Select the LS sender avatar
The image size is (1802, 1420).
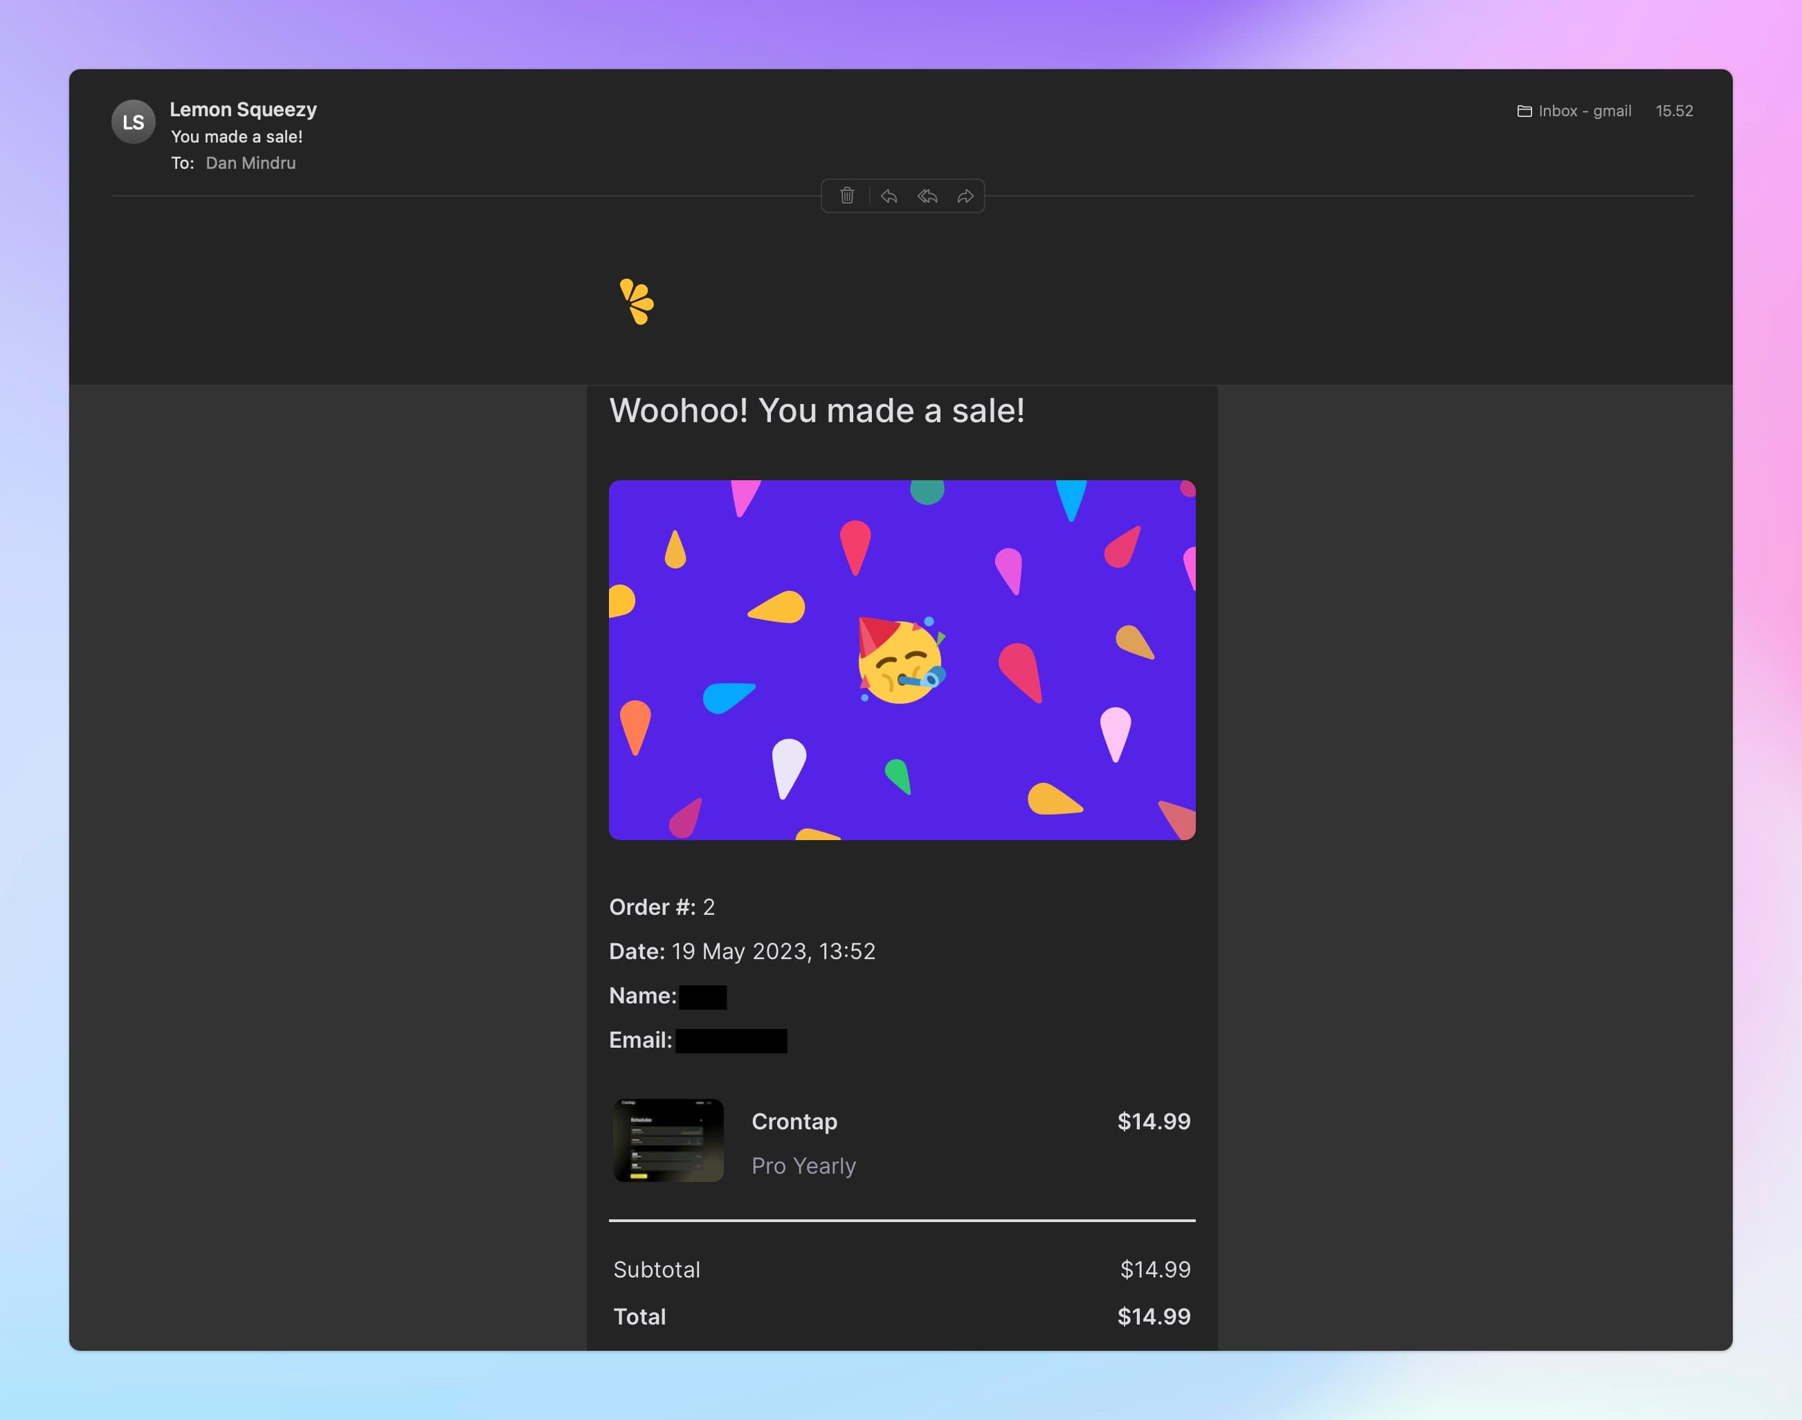click(x=133, y=121)
